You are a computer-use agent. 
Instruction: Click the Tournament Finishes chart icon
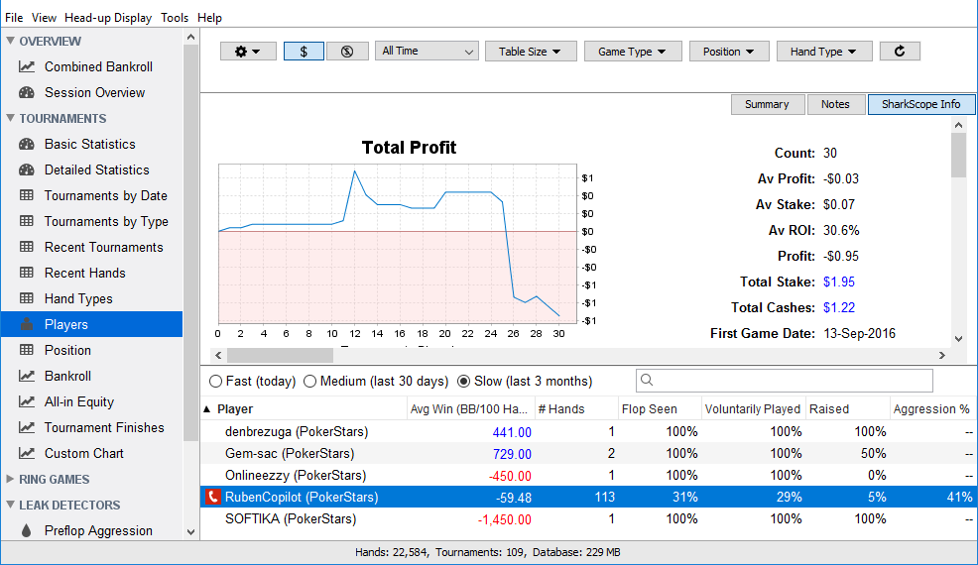pos(27,427)
